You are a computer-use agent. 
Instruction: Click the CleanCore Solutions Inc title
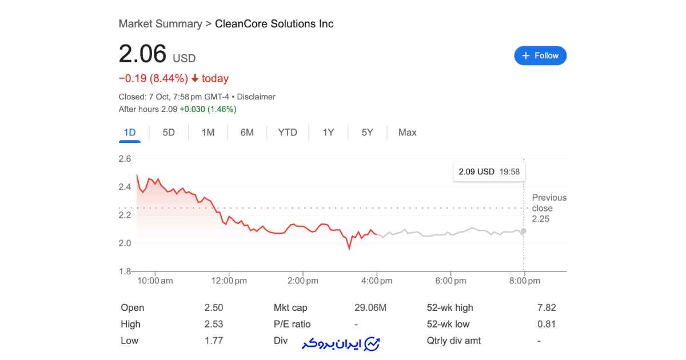(x=274, y=23)
